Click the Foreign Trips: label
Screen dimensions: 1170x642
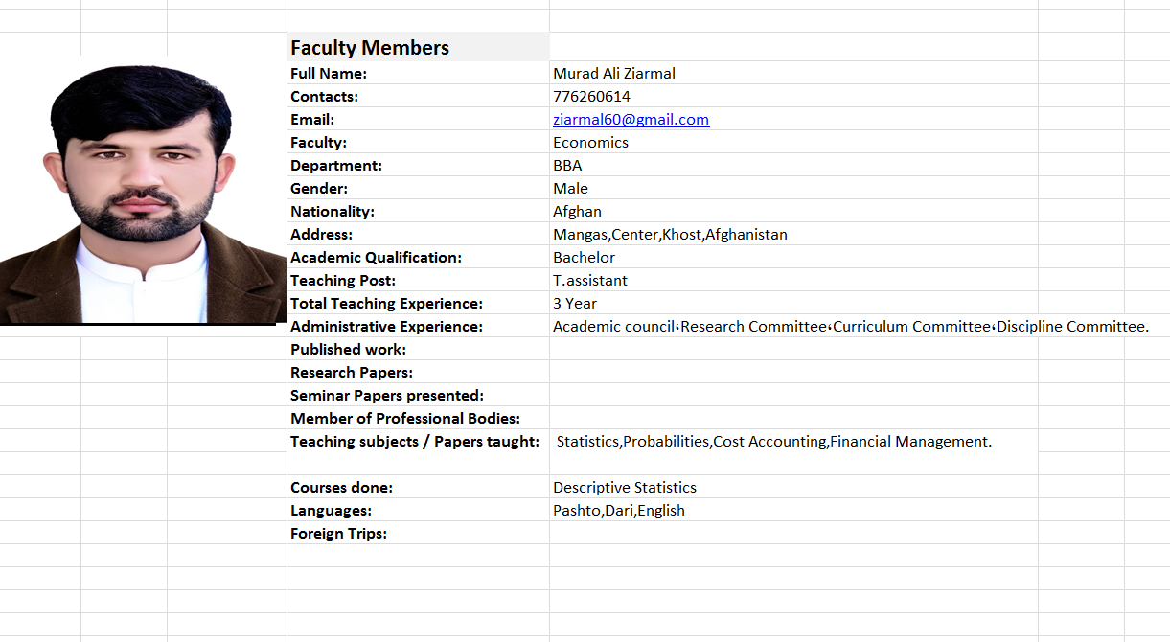[339, 533]
